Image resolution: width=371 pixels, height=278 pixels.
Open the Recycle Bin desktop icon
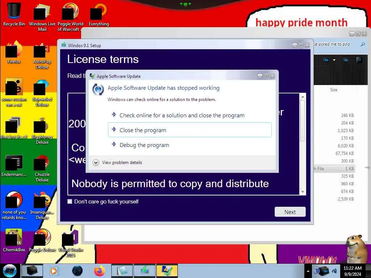click(14, 14)
